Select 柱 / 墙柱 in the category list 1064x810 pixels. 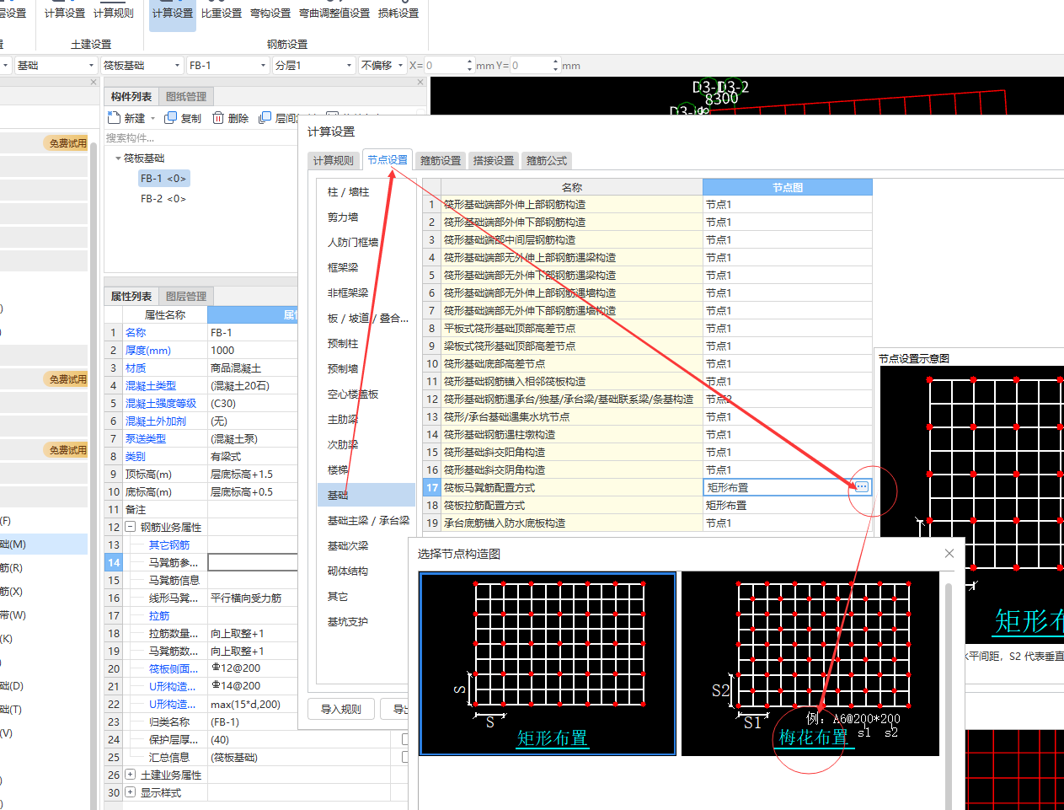[349, 192]
